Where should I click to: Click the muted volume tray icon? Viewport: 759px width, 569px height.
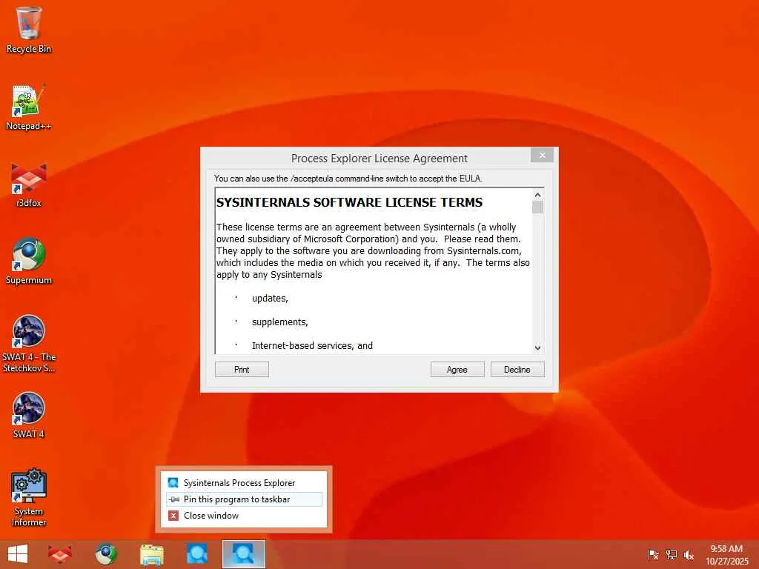tap(689, 555)
